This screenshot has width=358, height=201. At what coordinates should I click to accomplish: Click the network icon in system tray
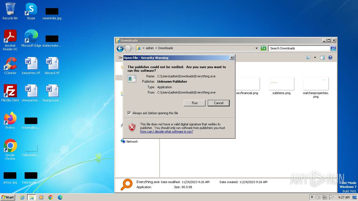pos(325,197)
